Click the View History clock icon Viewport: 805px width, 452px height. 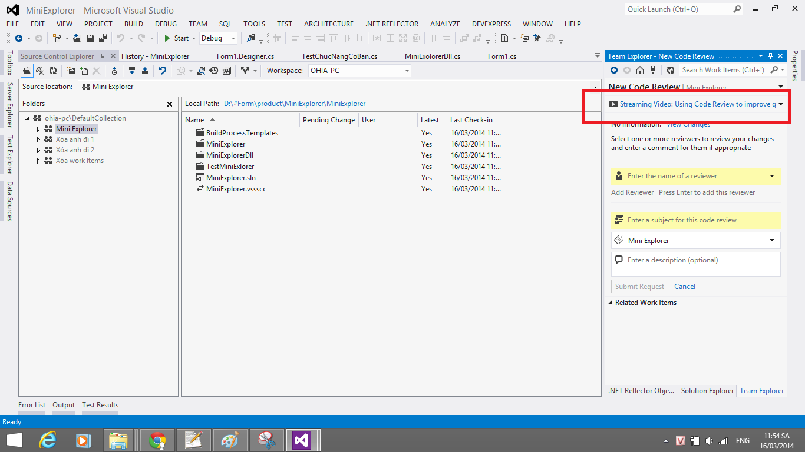(x=214, y=71)
